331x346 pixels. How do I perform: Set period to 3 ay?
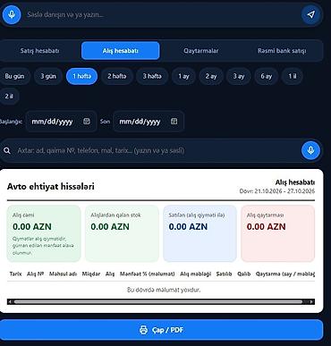(239, 76)
